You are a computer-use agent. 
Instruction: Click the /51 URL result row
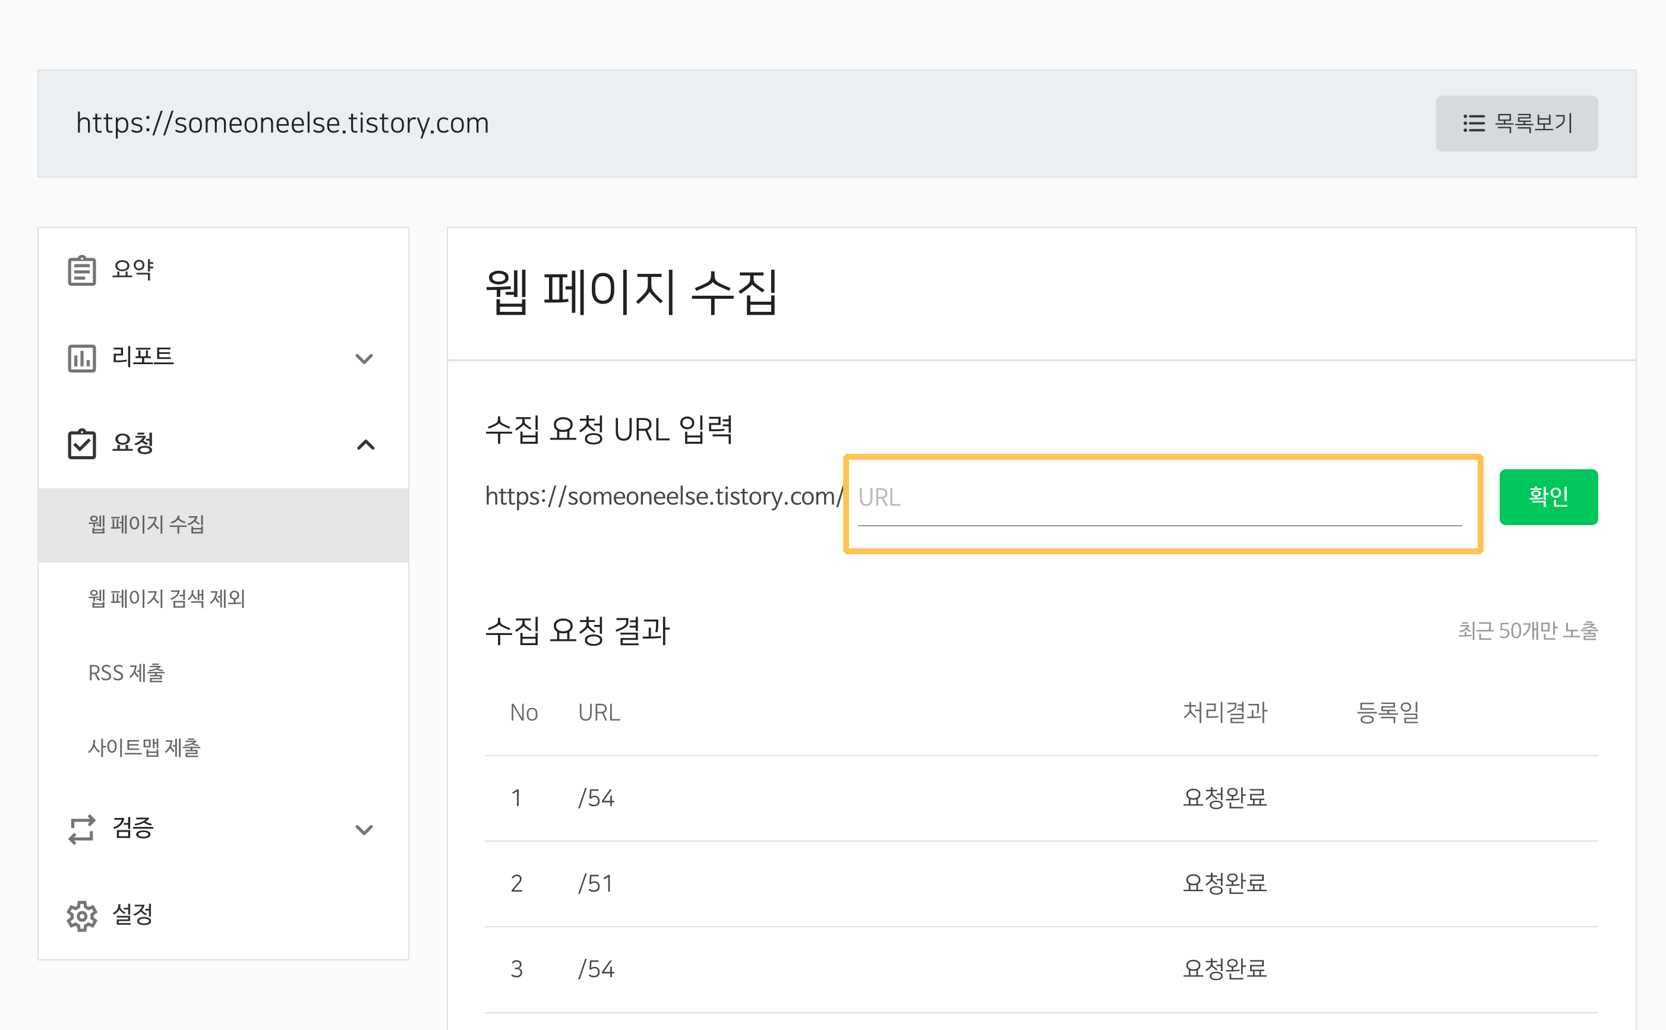(596, 883)
